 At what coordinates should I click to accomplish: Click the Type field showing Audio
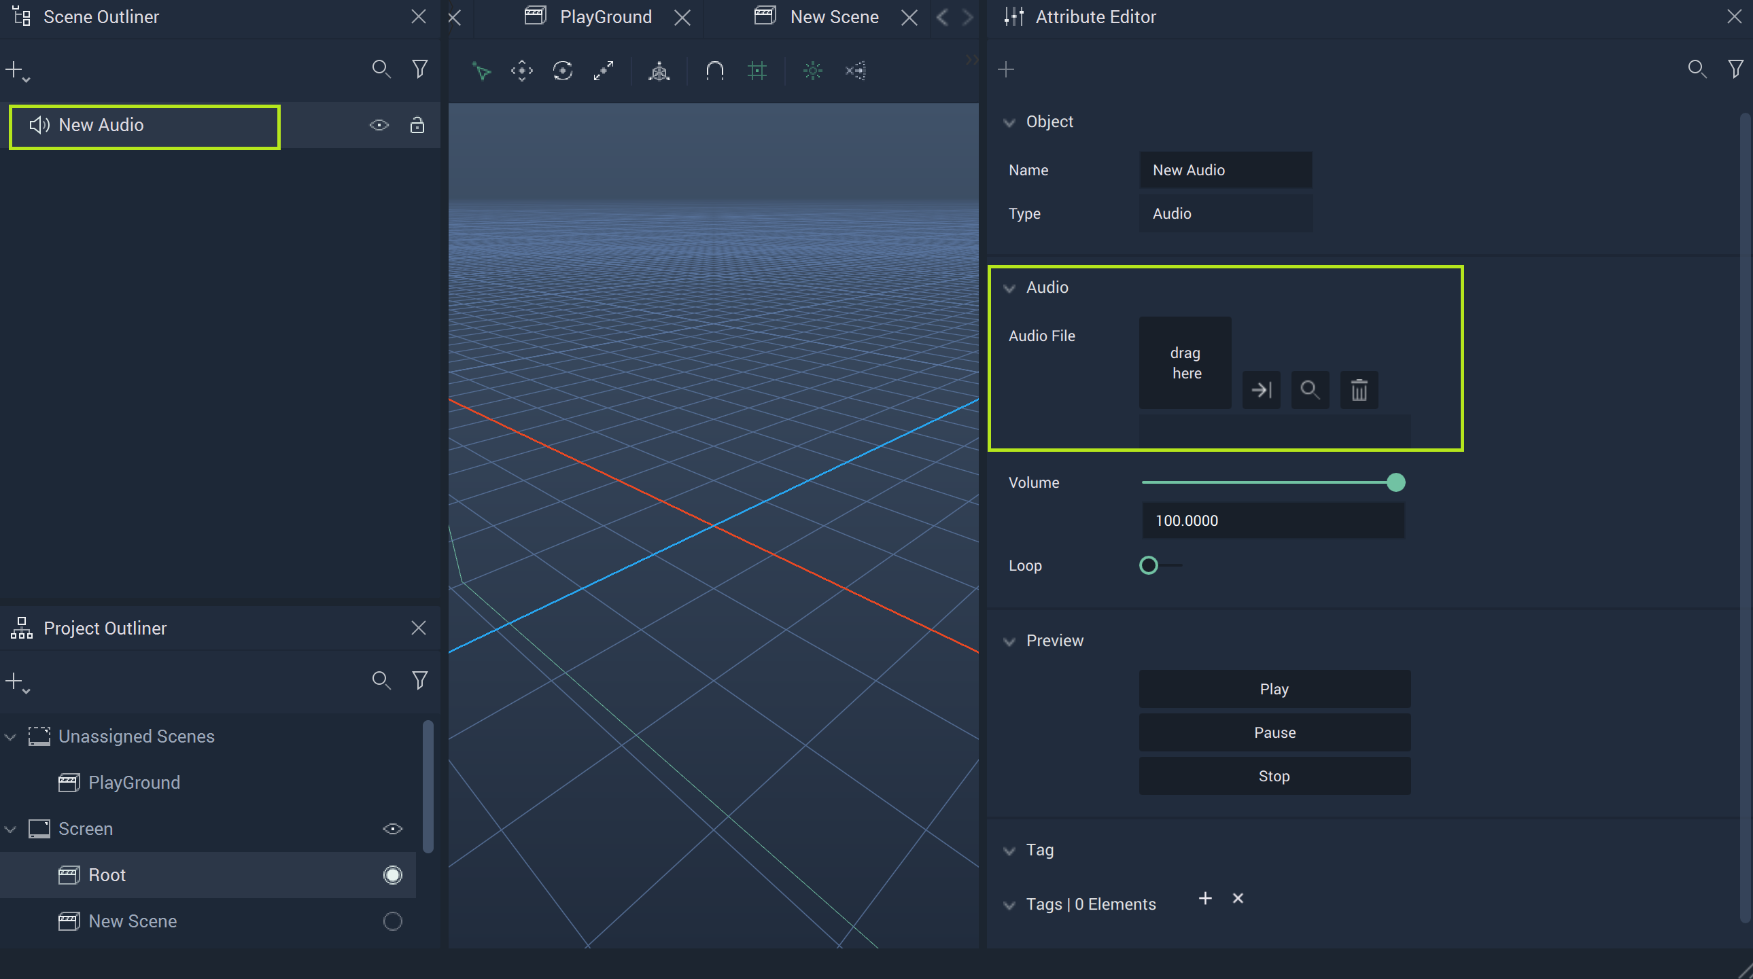click(x=1226, y=213)
